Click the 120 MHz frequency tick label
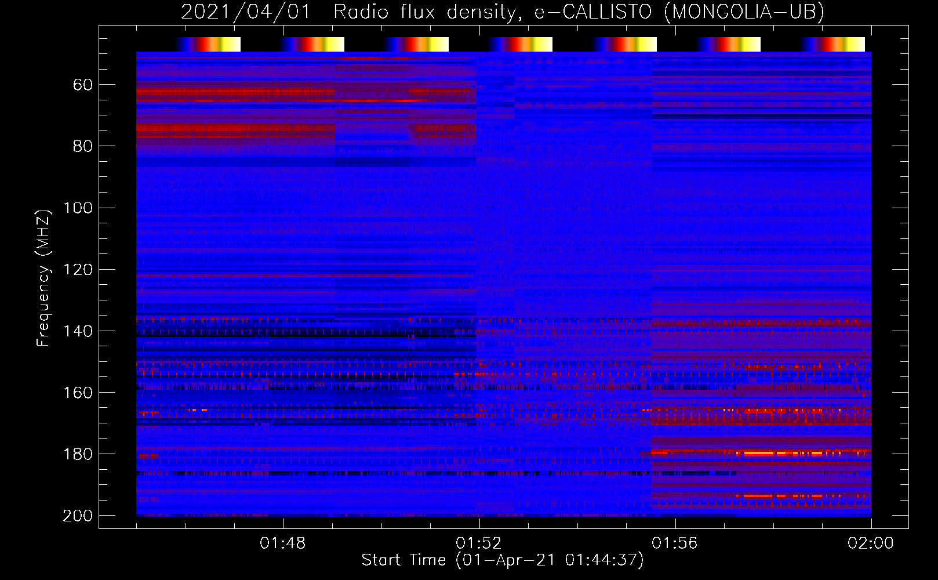Image resolution: width=938 pixels, height=580 pixels. 78,270
